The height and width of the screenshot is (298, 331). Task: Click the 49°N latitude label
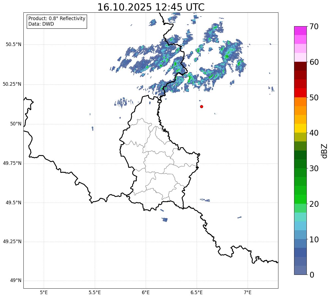(x=16, y=281)
